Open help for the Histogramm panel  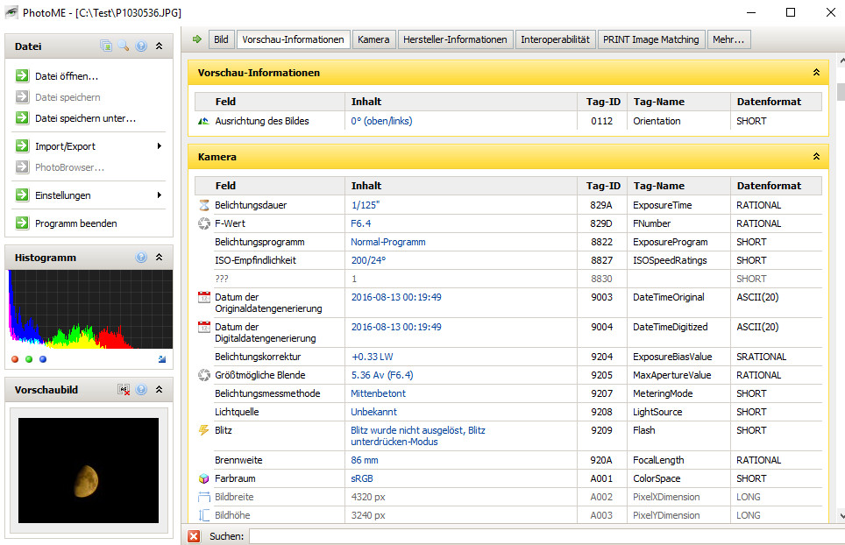(x=141, y=258)
